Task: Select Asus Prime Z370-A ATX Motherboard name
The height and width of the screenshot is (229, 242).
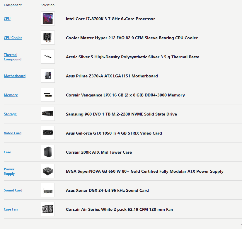Action: point(112,76)
